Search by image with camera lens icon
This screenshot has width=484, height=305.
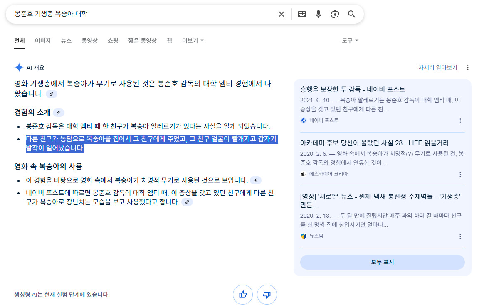335,14
